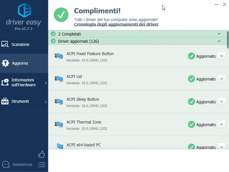This screenshot has height=172, width=229.
Task: Open the Strumenti menu
Action: coord(24,102)
